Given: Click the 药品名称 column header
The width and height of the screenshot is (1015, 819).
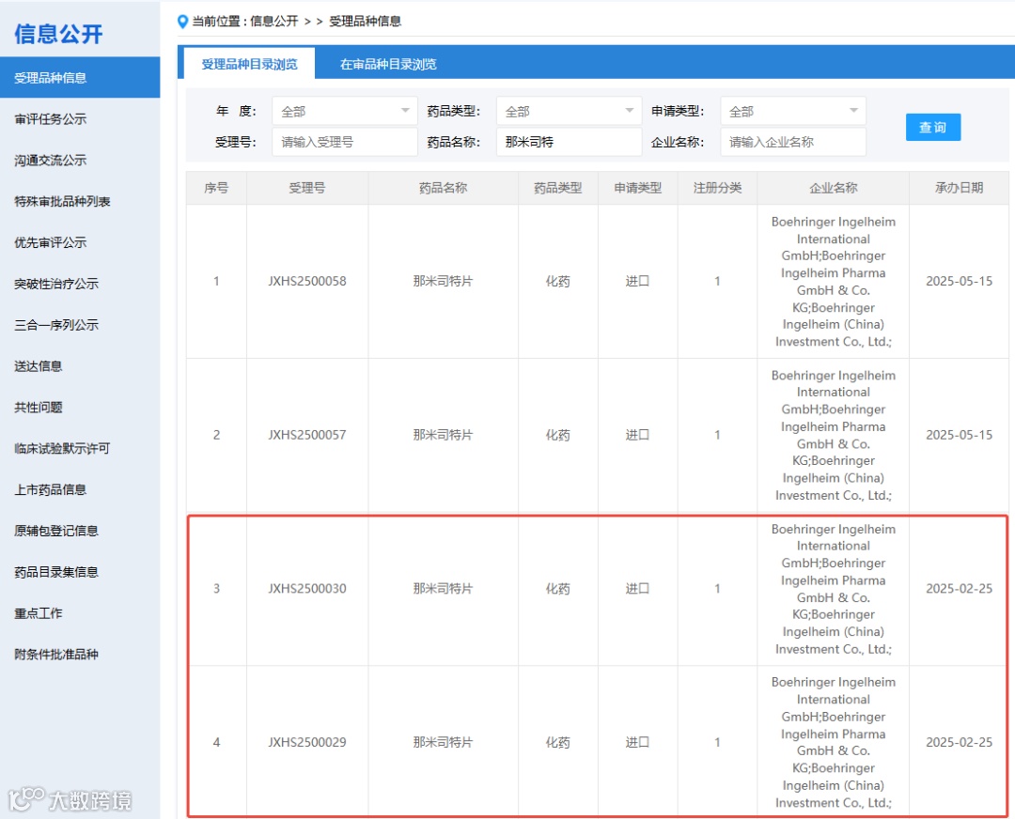Looking at the screenshot, I should pos(443,188).
